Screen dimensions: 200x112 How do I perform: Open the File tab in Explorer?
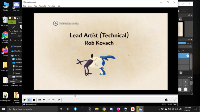(12, 22)
